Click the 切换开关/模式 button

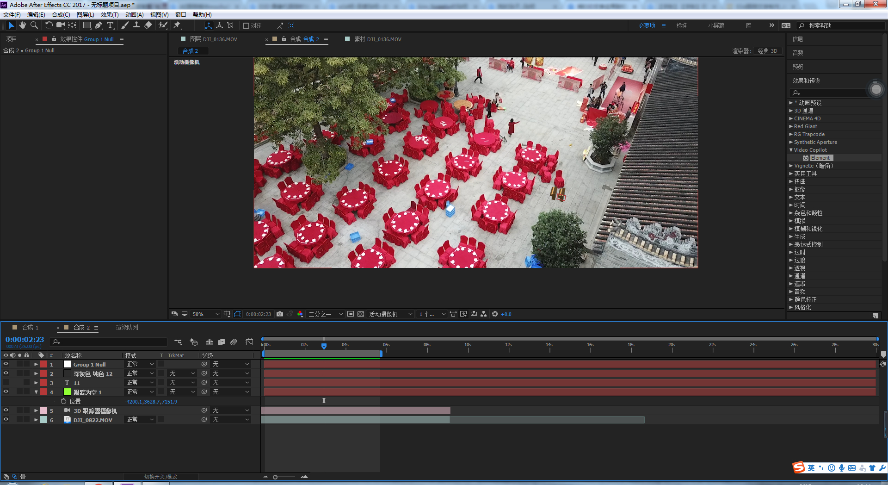(160, 477)
